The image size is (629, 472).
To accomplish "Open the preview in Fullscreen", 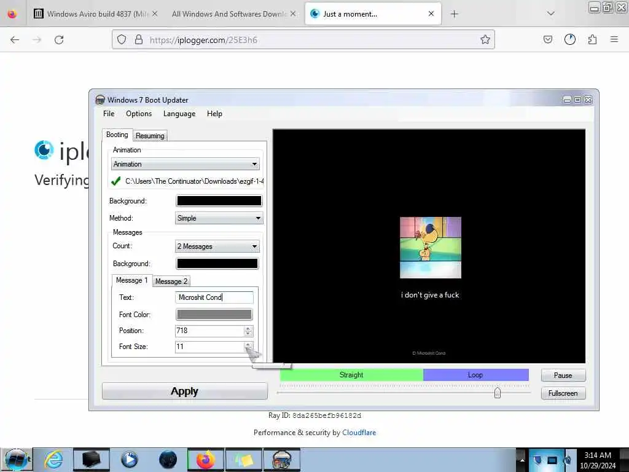I will pos(563,393).
